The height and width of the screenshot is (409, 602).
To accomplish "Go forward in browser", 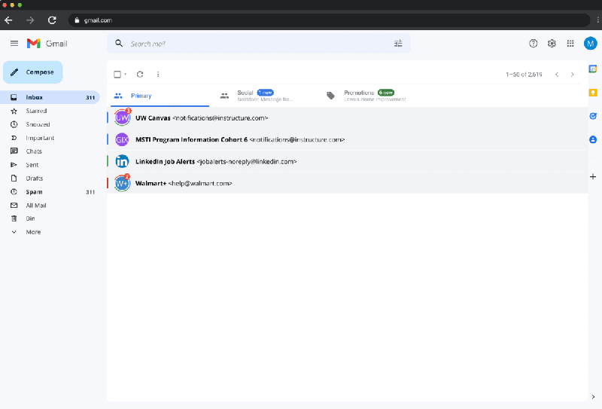I will pos(30,20).
